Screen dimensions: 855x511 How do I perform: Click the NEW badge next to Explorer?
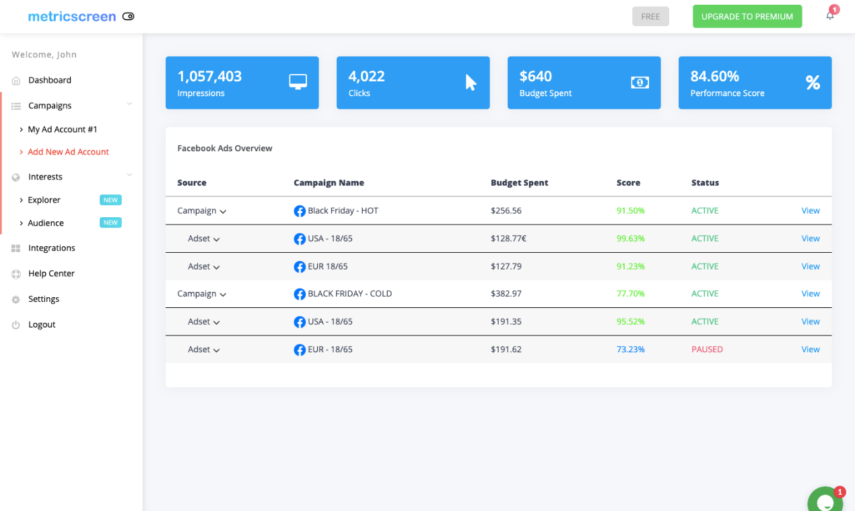tap(110, 200)
